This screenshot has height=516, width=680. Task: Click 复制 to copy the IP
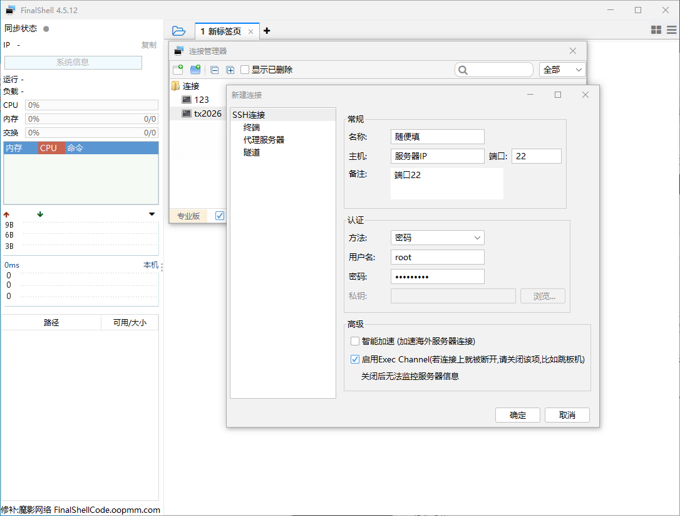[149, 45]
